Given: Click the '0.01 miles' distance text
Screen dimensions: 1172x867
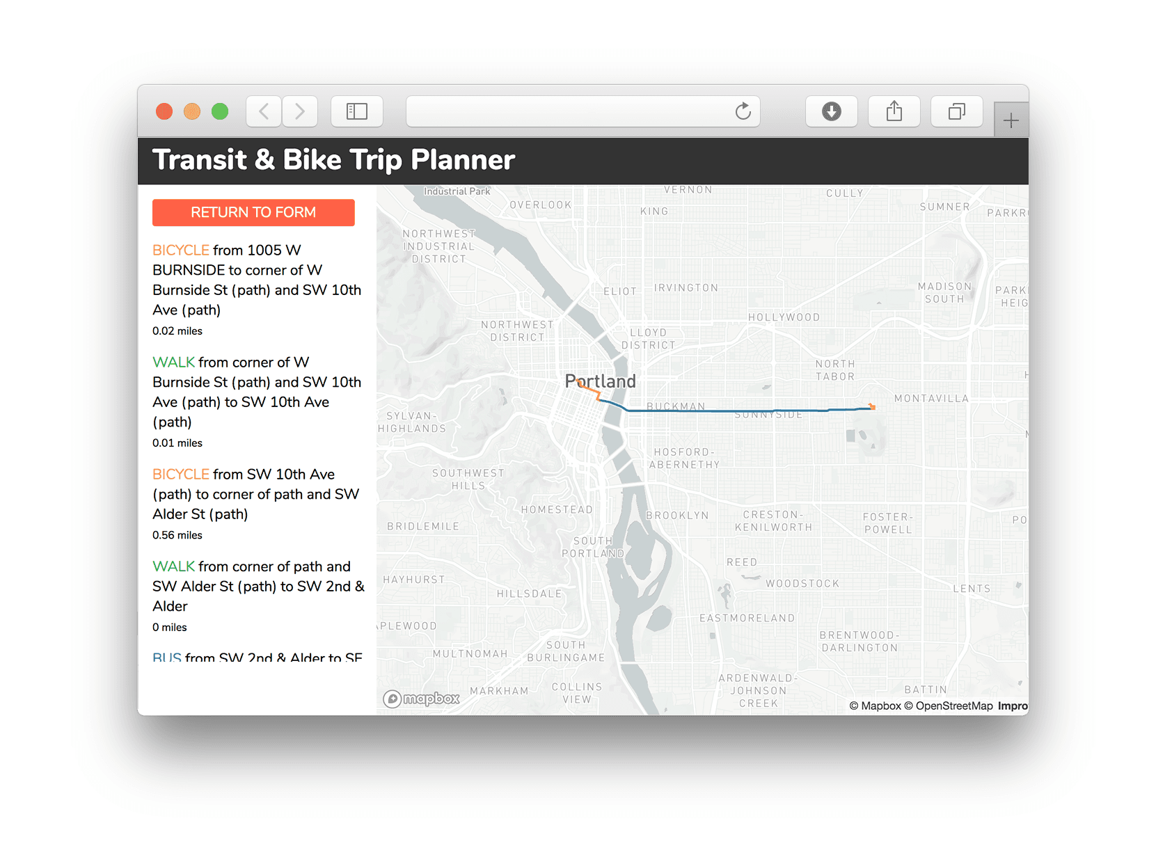Looking at the screenshot, I should [x=177, y=443].
